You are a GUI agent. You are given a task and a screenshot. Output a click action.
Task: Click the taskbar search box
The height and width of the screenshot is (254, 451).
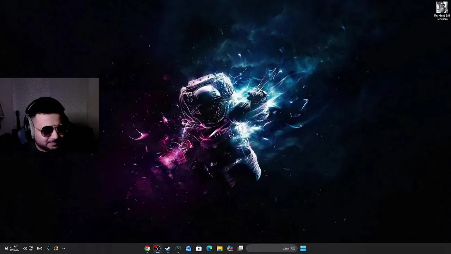(271, 248)
